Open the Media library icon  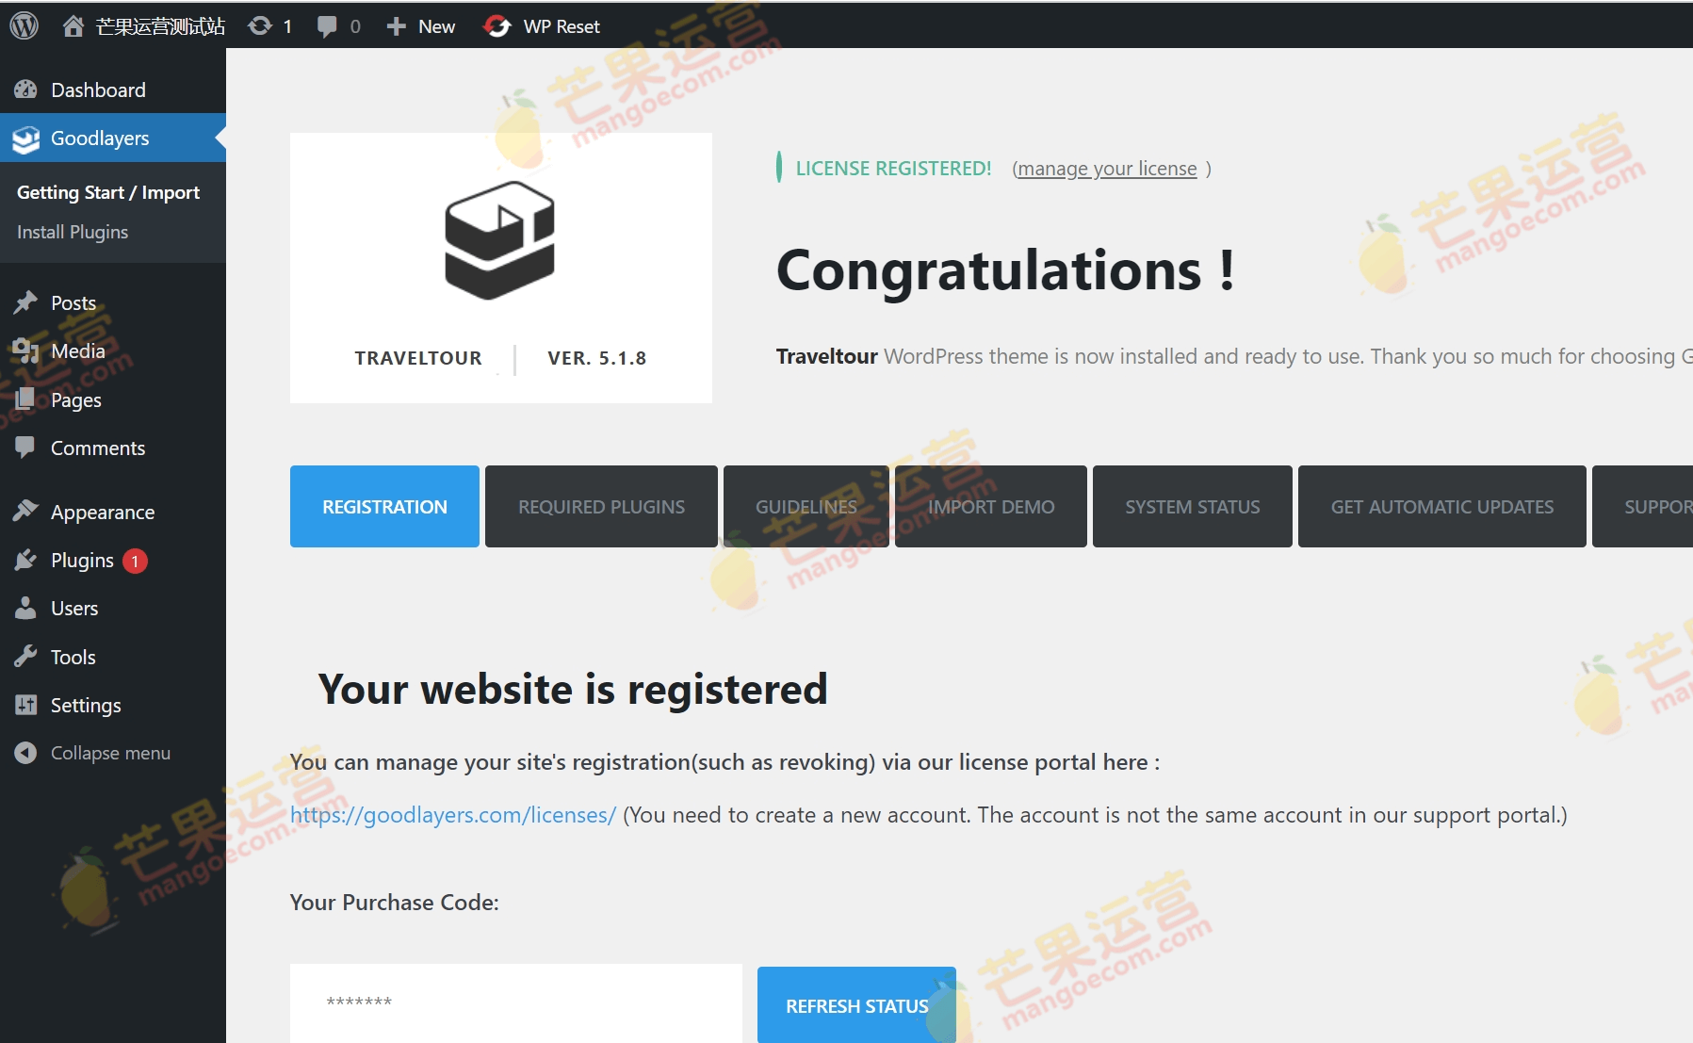(x=25, y=351)
